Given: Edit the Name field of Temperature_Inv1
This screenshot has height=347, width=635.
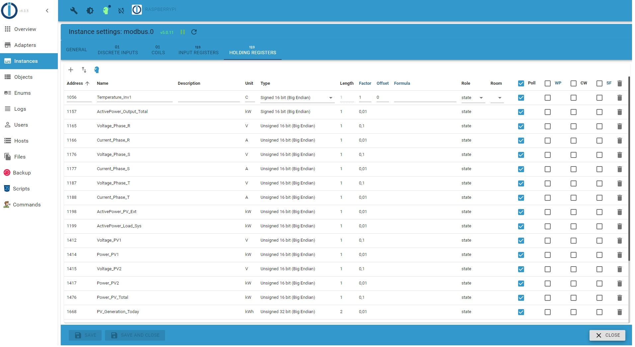Looking at the screenshot, I should [135, 97].
